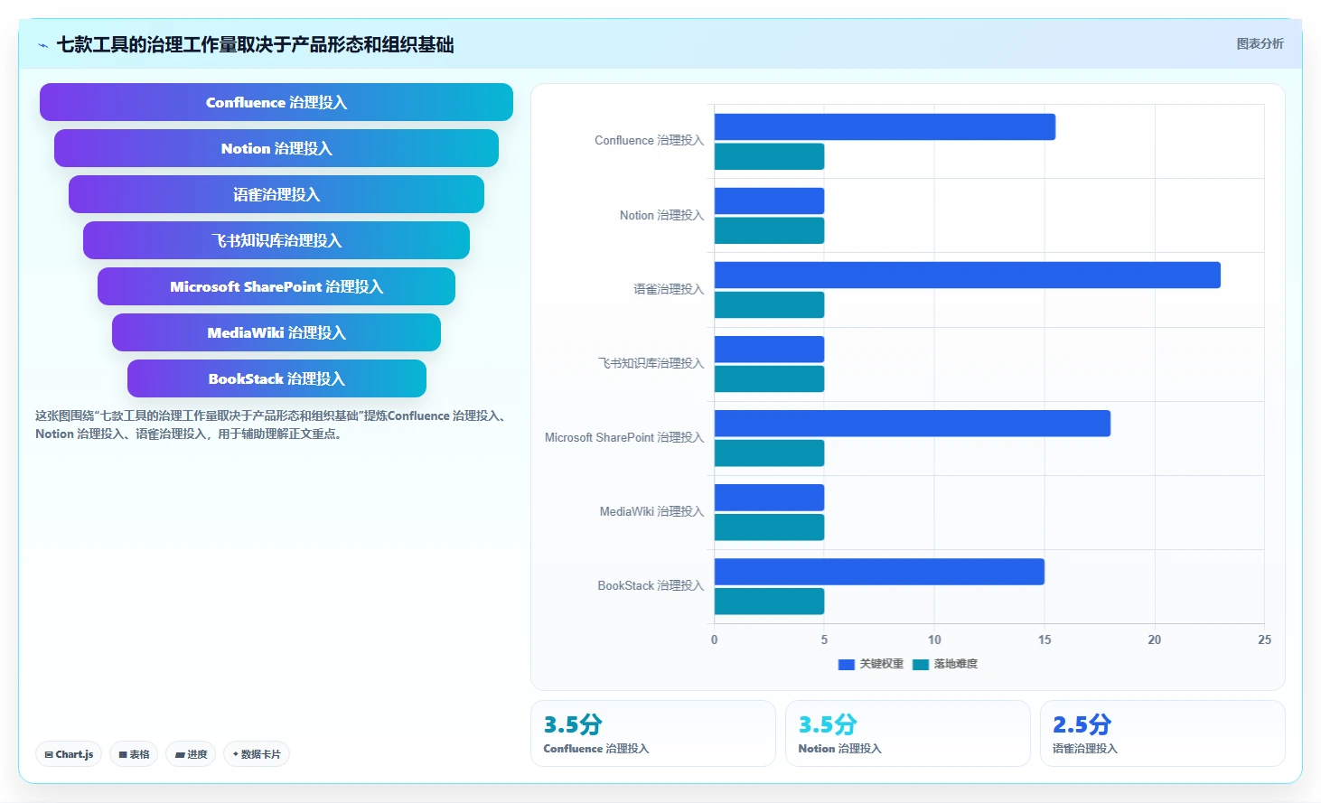Click the Chart.js tag chip
Image resolution: width=1321 pixels, height=803 pixels.
[69, 754]
